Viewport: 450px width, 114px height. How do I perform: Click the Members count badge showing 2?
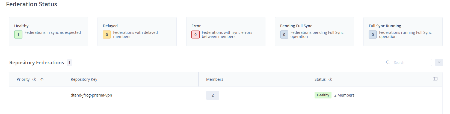213,95
